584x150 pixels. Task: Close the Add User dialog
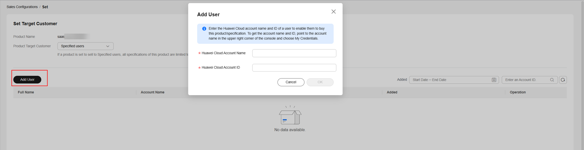(x=333, y=12)
